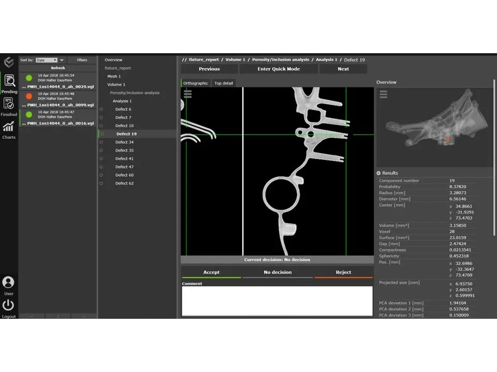This screenshot has height=372, width=497.
Task: Collapse the Results section
Action: click(379, 173)
